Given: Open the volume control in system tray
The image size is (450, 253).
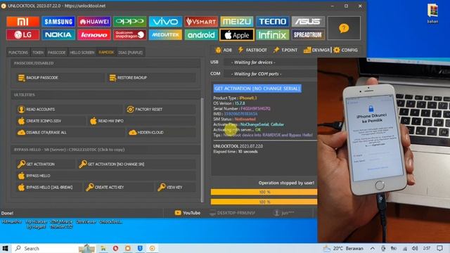Looking at the screenshot, I should click(415, 248).
